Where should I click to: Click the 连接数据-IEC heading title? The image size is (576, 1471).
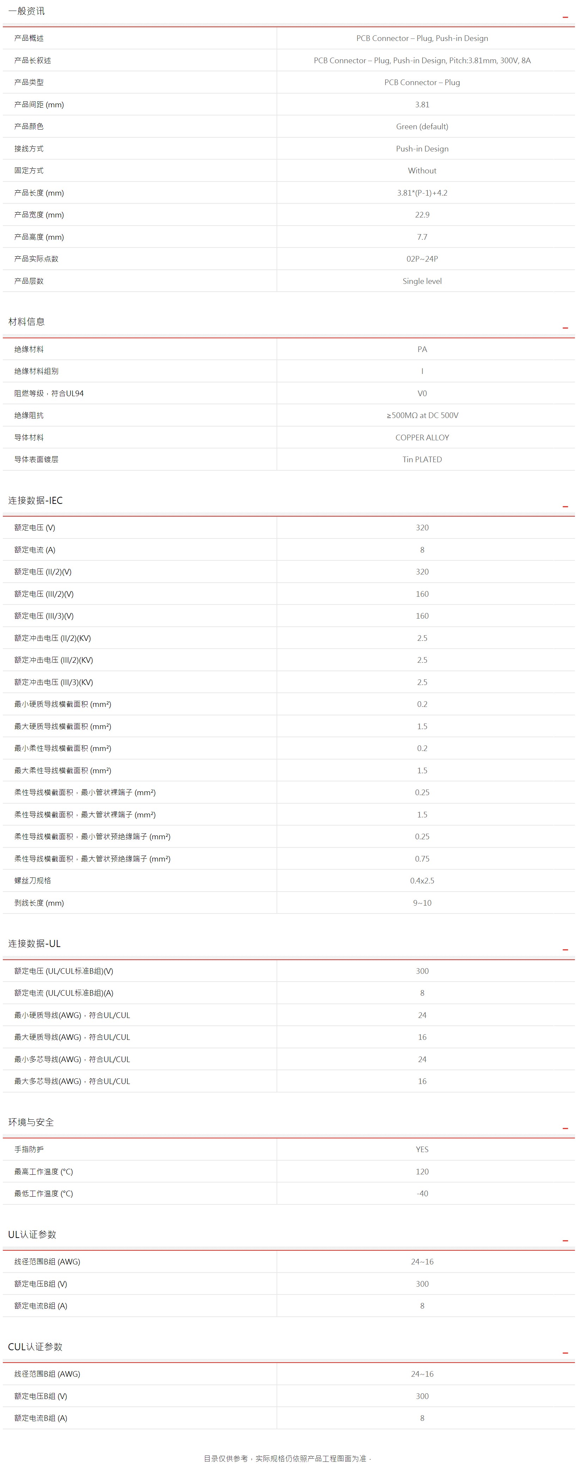pos(35,500)
